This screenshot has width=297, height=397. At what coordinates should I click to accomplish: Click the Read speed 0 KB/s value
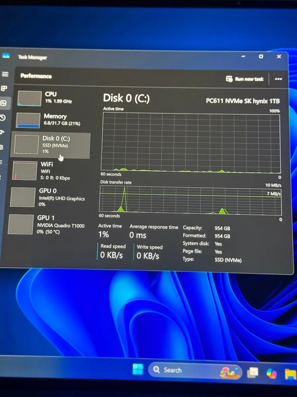pos(112,255)
